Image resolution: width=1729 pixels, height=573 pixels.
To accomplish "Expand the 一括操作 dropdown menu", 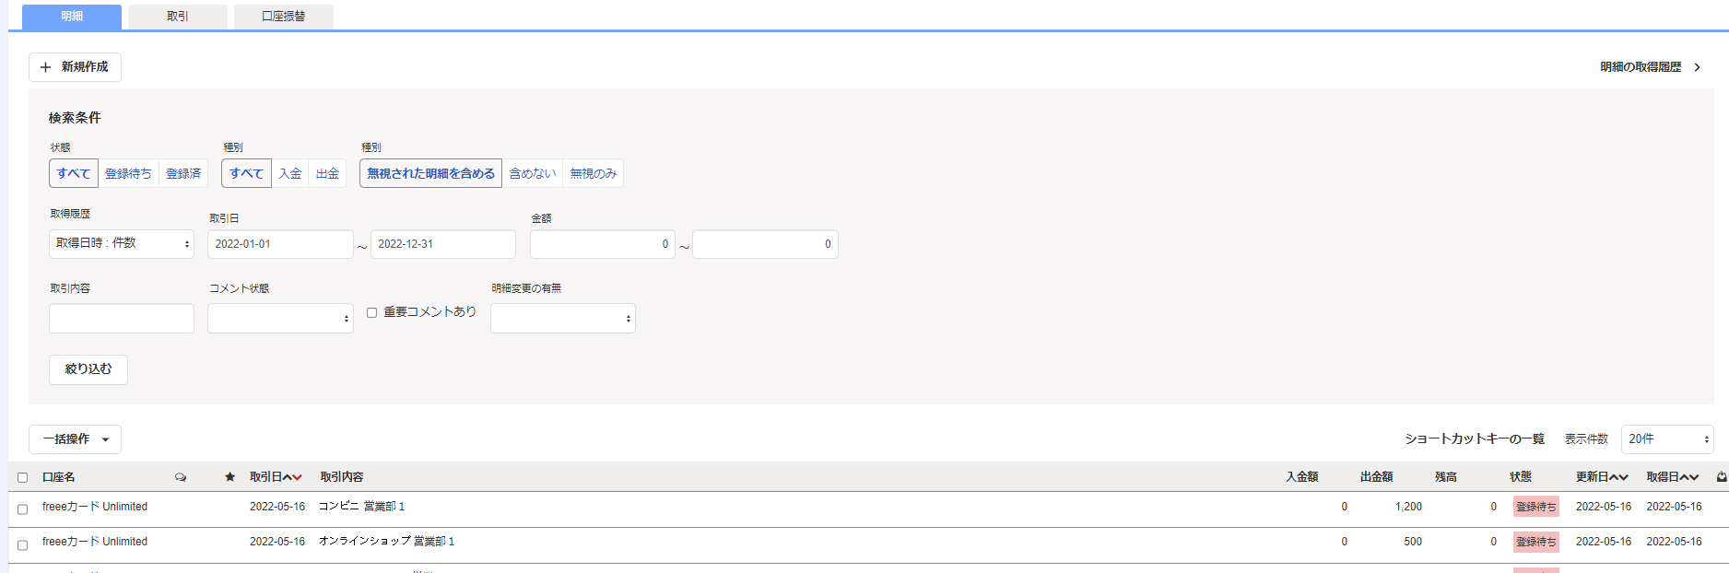I will click(x=75, y=439).
